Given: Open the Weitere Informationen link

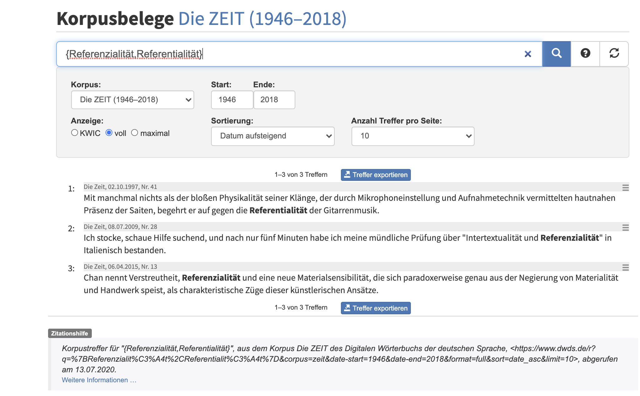Looking at the screenshot, I should point(99,380).
